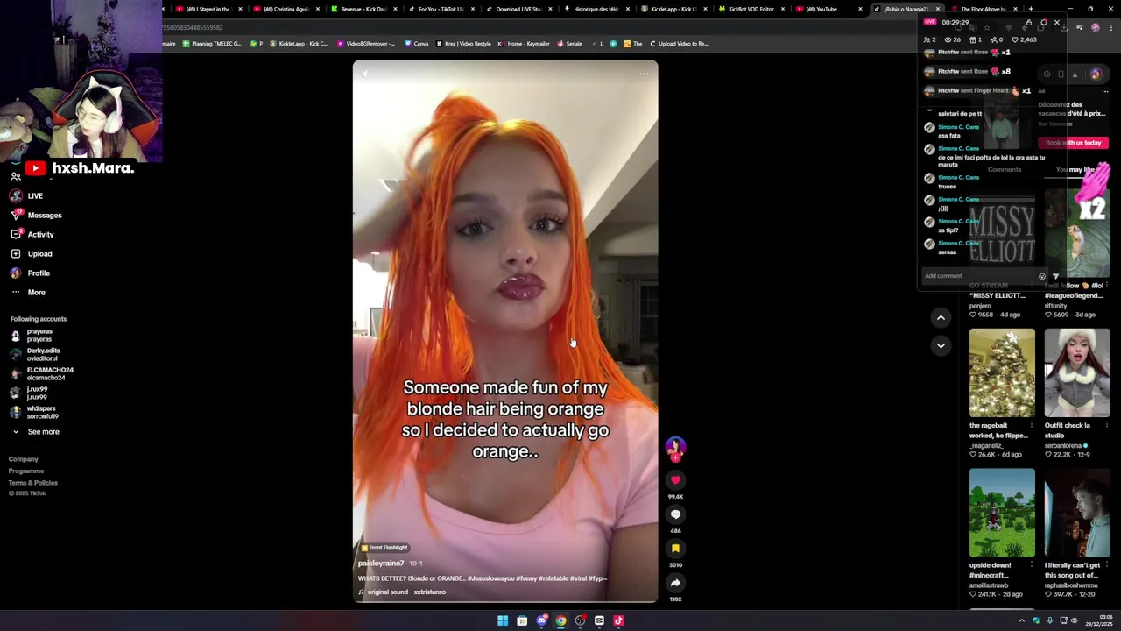The height and width of the screenshot is (631, 1121).
Task: Switch to Revenue - Kick Dashboard browser tab
Action: [x=363, y=9]
